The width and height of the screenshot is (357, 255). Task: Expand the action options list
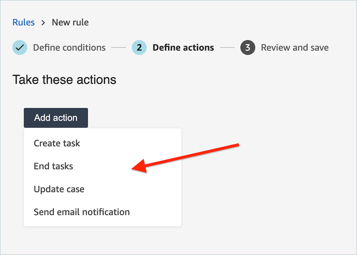click(56, 117)
